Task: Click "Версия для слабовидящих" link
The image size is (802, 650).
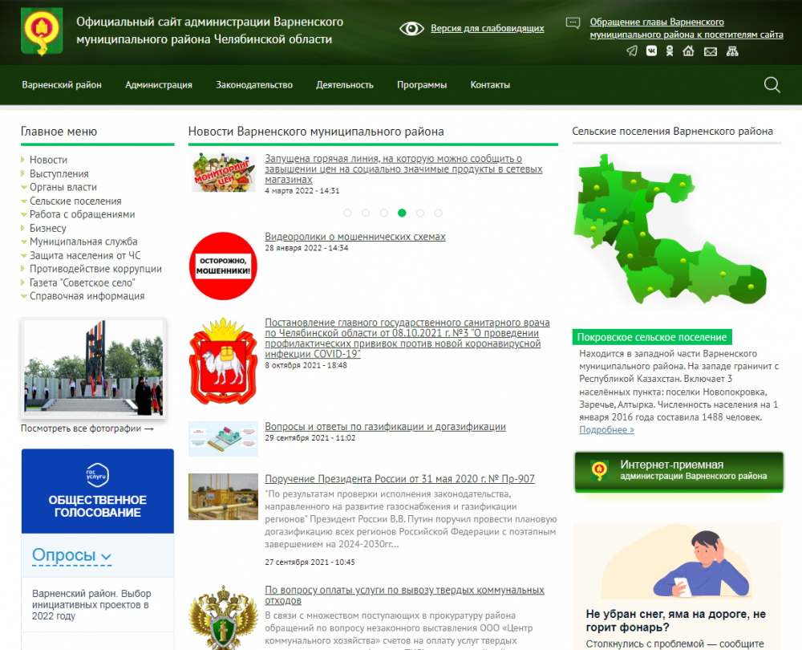Action: click(x=487, y=28)
